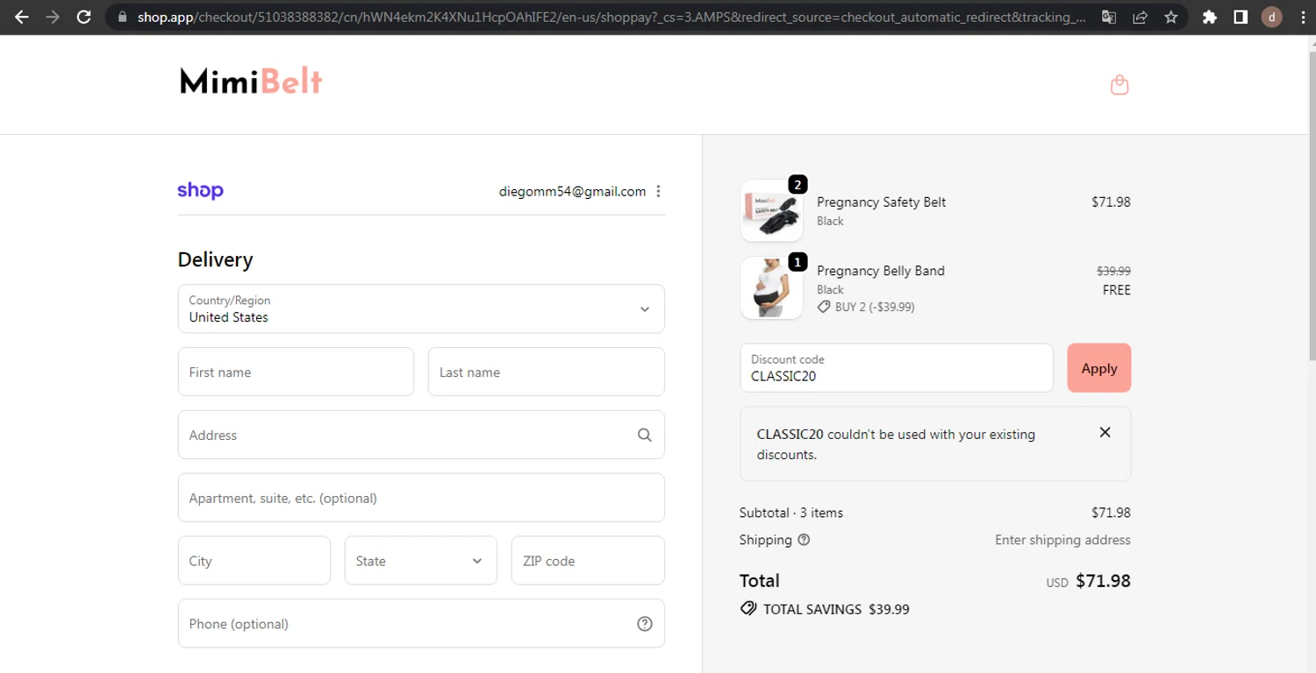Bookmark this page with the star

coord(1170,17)
